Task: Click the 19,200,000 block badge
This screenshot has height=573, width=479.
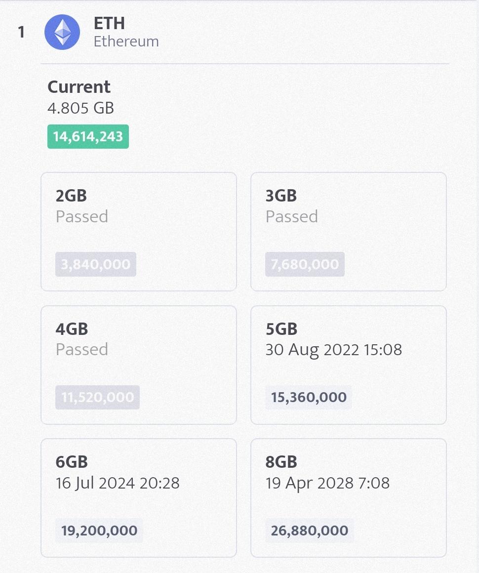Action: pos(99,530)
